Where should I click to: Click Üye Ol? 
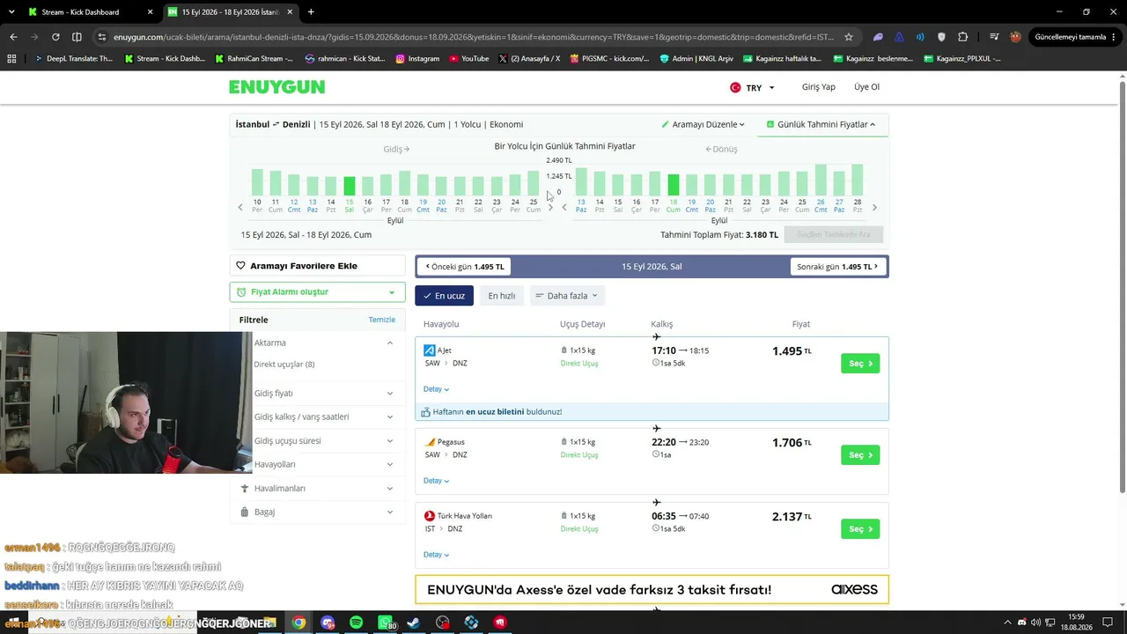866,87
